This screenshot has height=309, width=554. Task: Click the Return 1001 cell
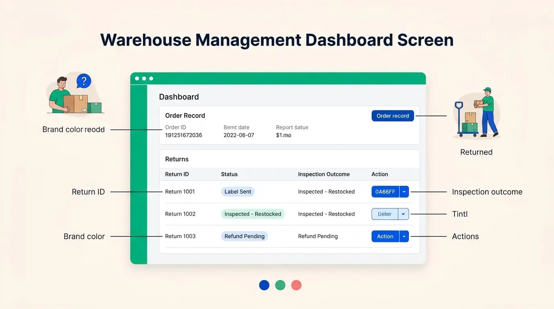click(x=180, y=192)
